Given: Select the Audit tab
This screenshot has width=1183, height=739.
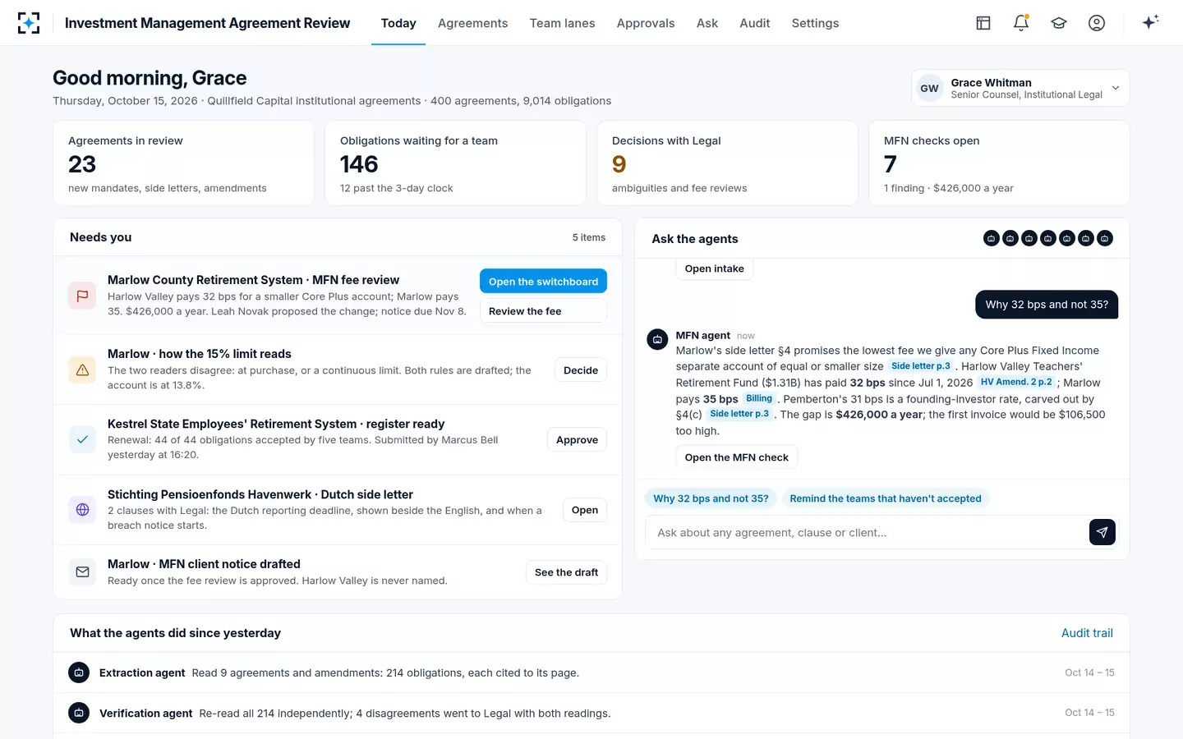Looking at the screenshot, I should click(x=754, y=23).
